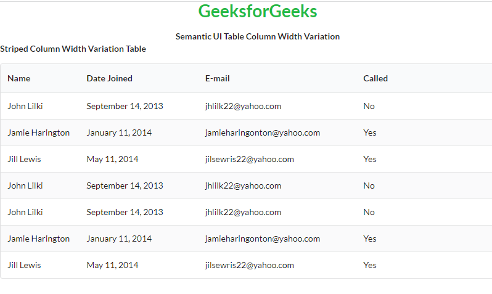
Task: Click jilsewris22@yahoo.com in the last row
Action: coord(250,265)
